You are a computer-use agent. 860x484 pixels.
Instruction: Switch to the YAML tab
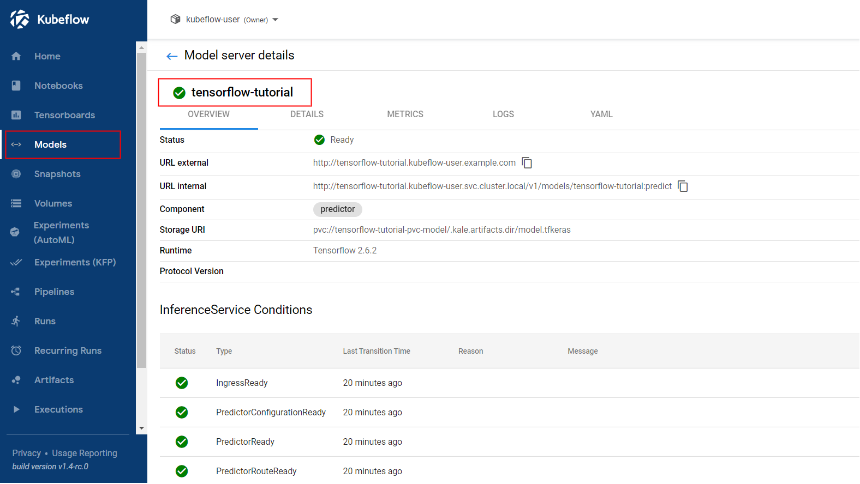(602, 114)
